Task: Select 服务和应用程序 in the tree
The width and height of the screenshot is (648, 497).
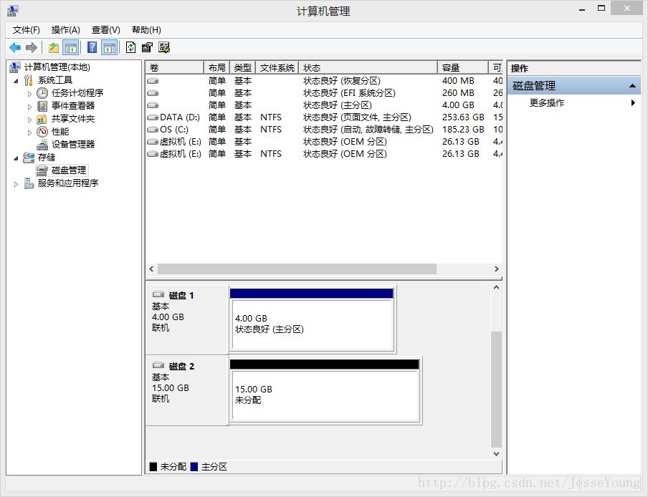Action: (x=68, y=183)
